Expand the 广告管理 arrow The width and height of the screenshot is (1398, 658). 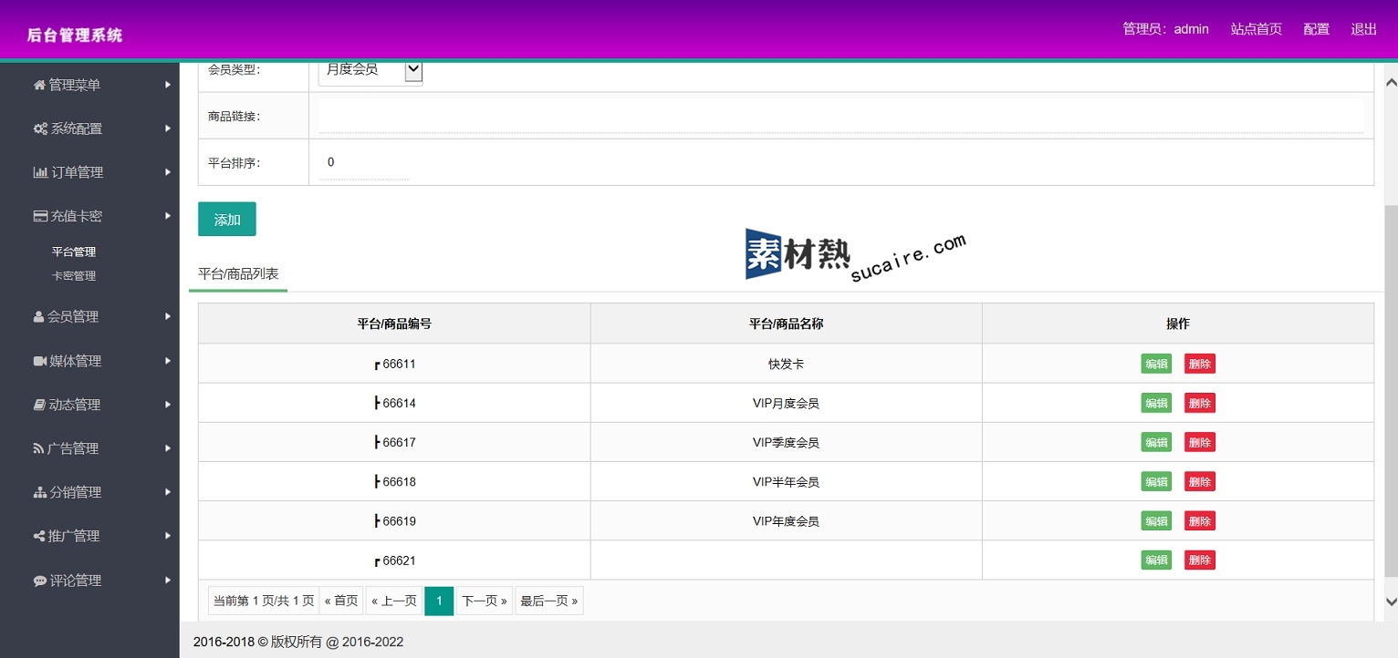pos(168,448)
